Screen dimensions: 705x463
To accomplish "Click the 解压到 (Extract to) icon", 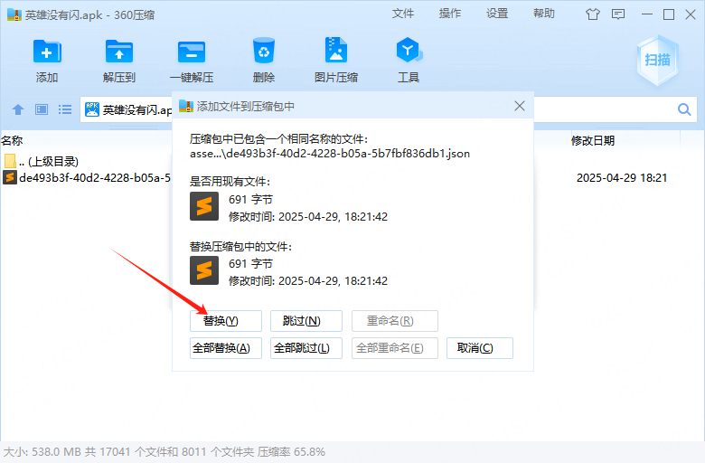I will pos(119,52).
